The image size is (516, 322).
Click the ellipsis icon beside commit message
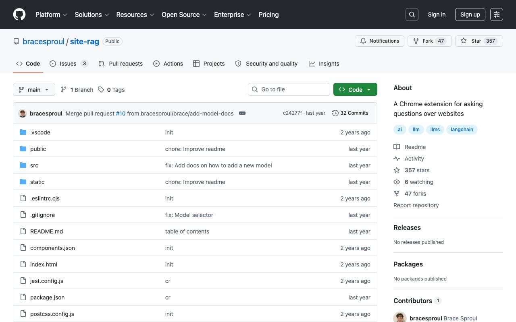(x=242, y=113)
